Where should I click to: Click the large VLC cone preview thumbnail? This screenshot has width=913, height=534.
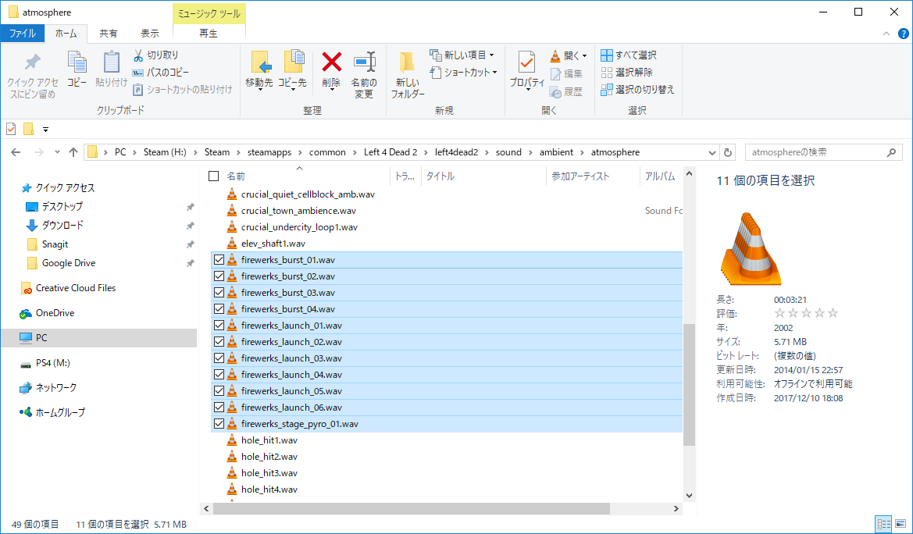coord(751,249)
